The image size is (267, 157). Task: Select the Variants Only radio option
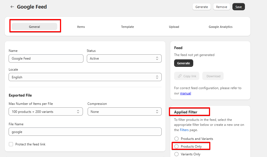(x=176, y=154)
